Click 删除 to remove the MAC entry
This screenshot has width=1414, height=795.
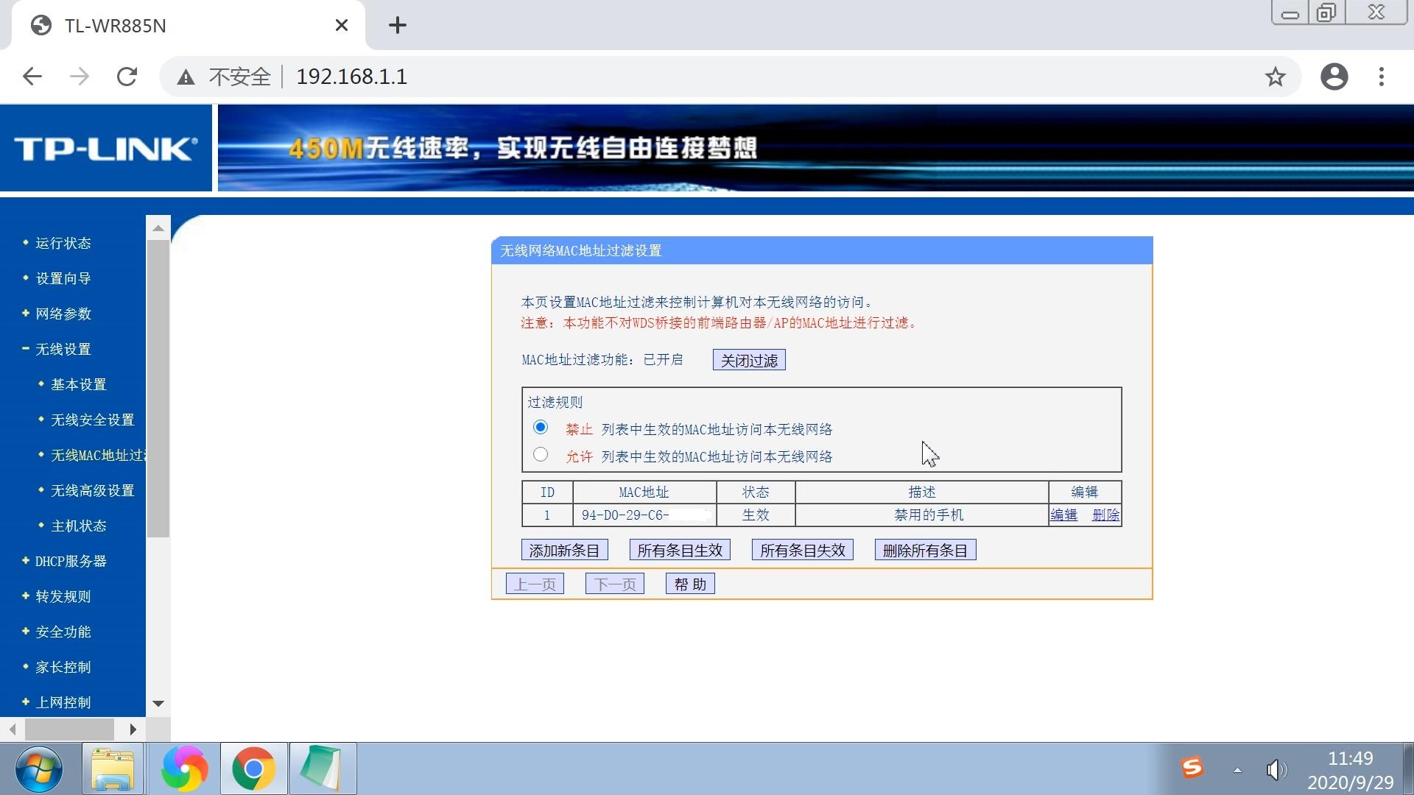(x=1105, y=515)
